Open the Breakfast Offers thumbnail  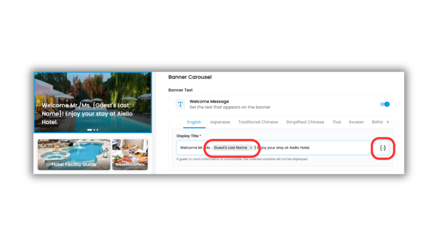(130, 155)
